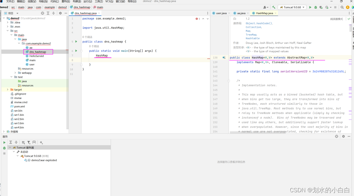Click Select Opened File target icon in project panel
Image resolution: width=354 pixels, height=196 pixels.
coord(42,13)
